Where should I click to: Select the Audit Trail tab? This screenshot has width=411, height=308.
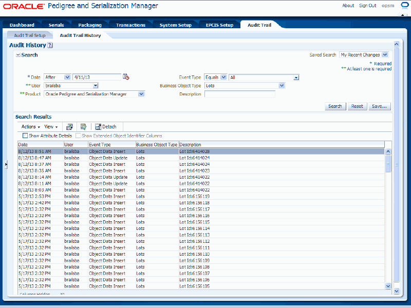(x=259, y=25)
